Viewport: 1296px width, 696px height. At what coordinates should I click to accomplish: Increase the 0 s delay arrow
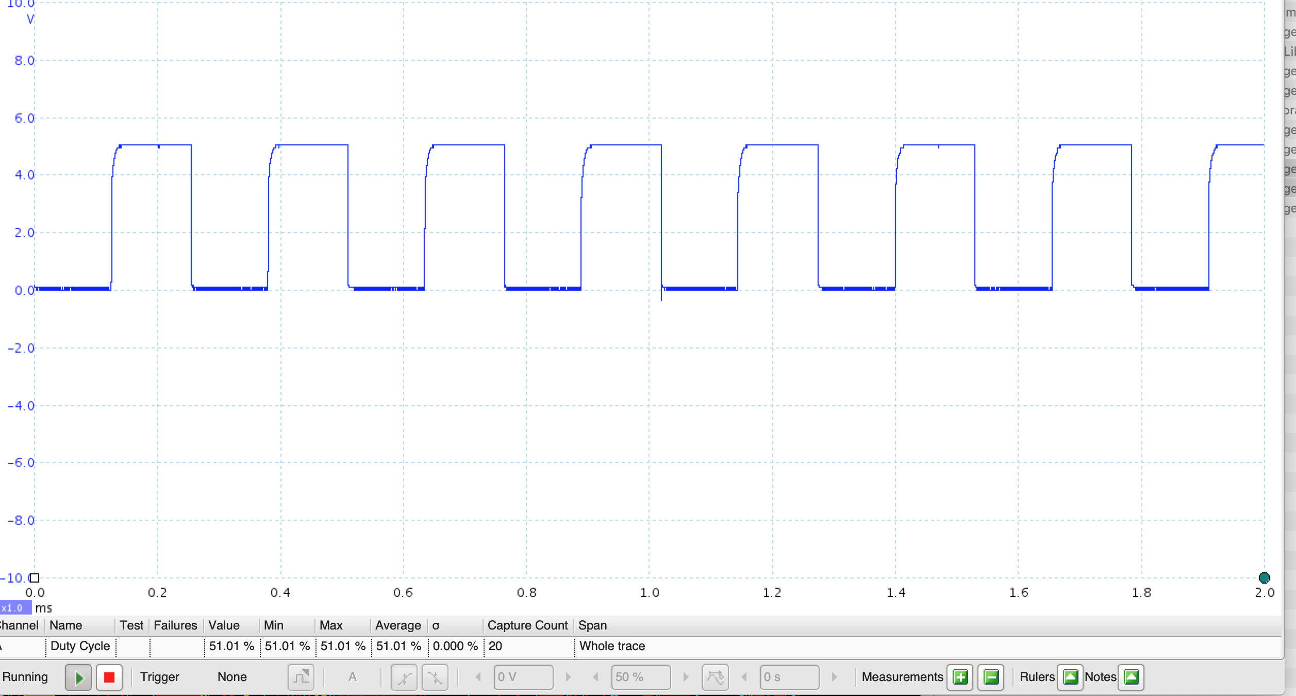(834, 677)
